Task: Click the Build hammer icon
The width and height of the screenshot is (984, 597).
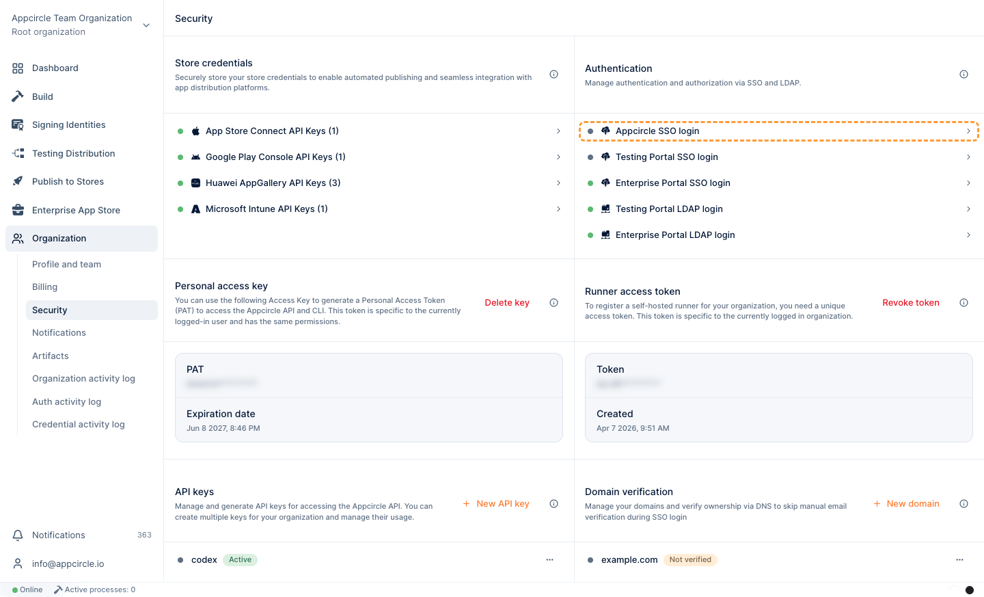Action: pos(18,96)
